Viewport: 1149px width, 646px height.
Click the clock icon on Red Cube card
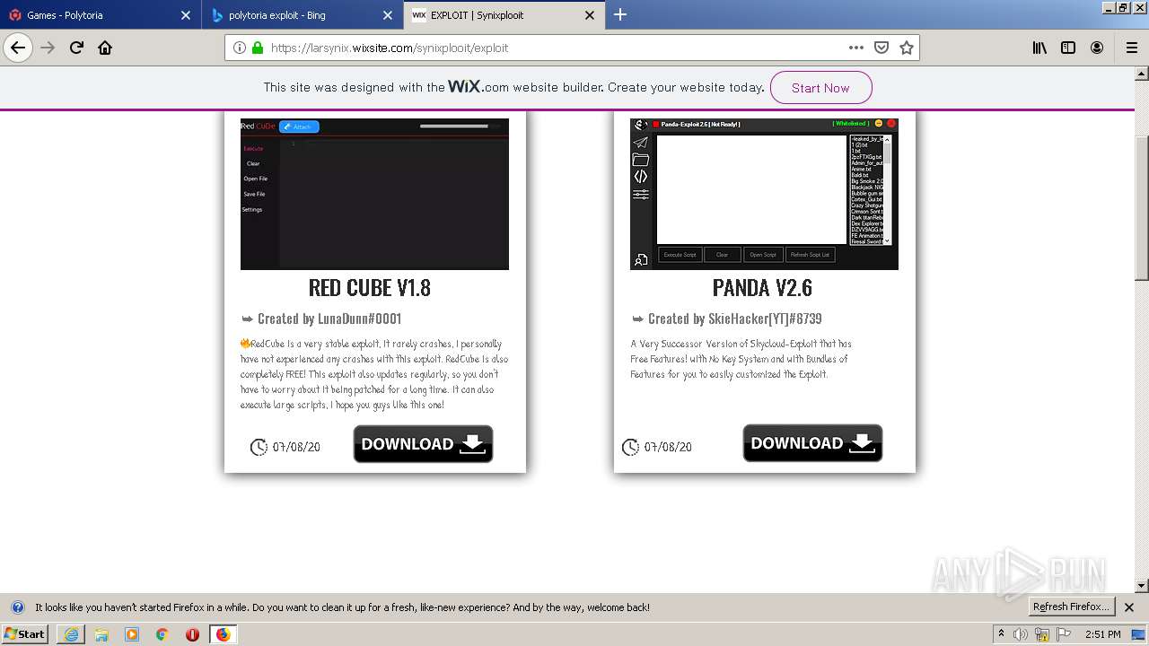point(259,447)
